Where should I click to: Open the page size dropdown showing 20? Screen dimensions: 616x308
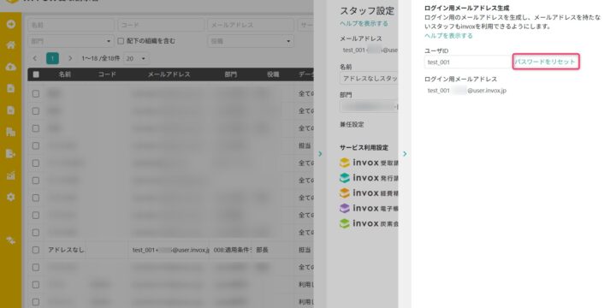tap(136, 58)
